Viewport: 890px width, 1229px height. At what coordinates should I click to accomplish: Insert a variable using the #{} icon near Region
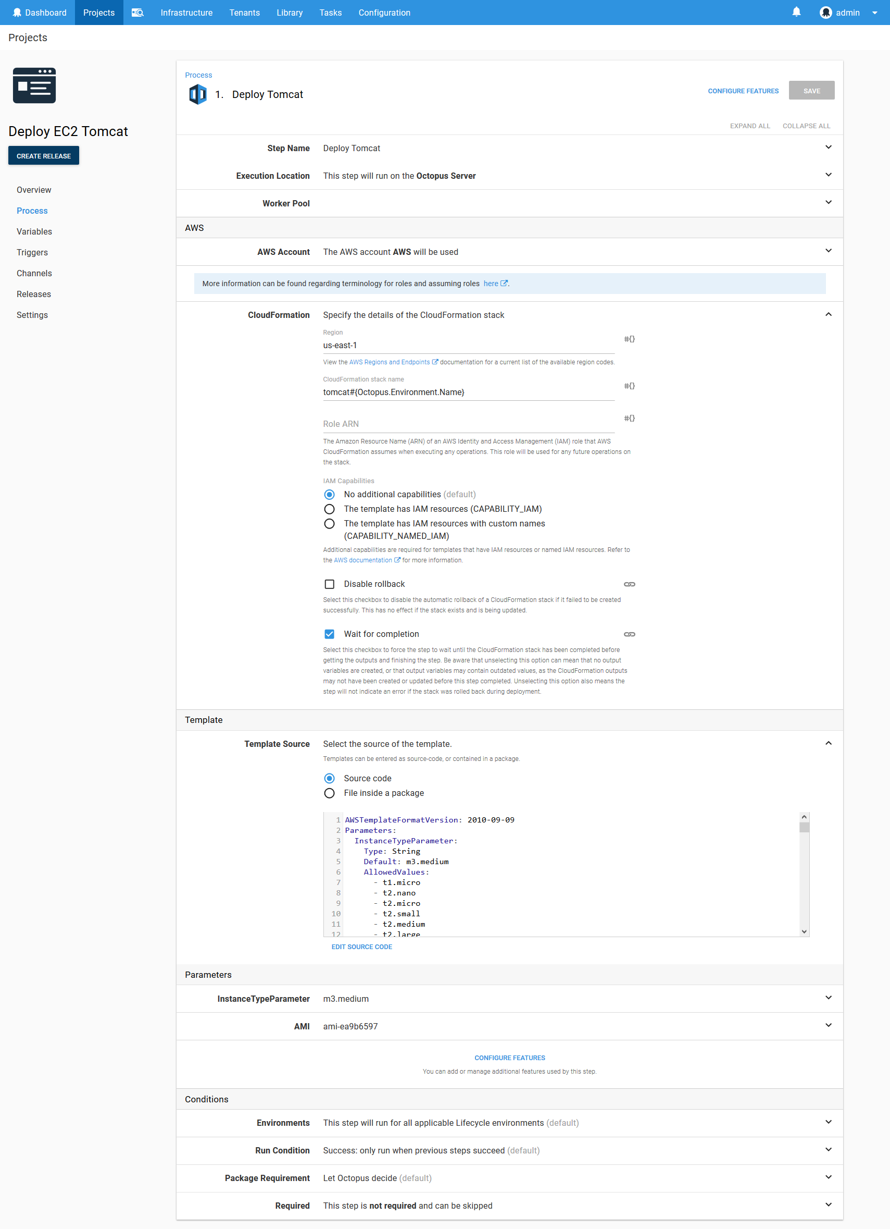[x=629, y=339]
